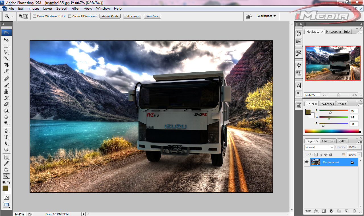Select the Move tool

coord(6,40)
